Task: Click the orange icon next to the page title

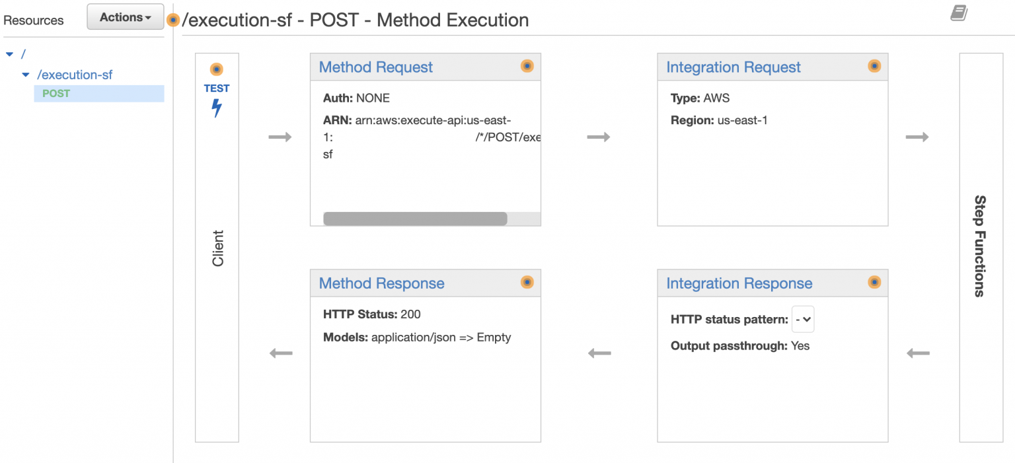Action: (172, 20)
